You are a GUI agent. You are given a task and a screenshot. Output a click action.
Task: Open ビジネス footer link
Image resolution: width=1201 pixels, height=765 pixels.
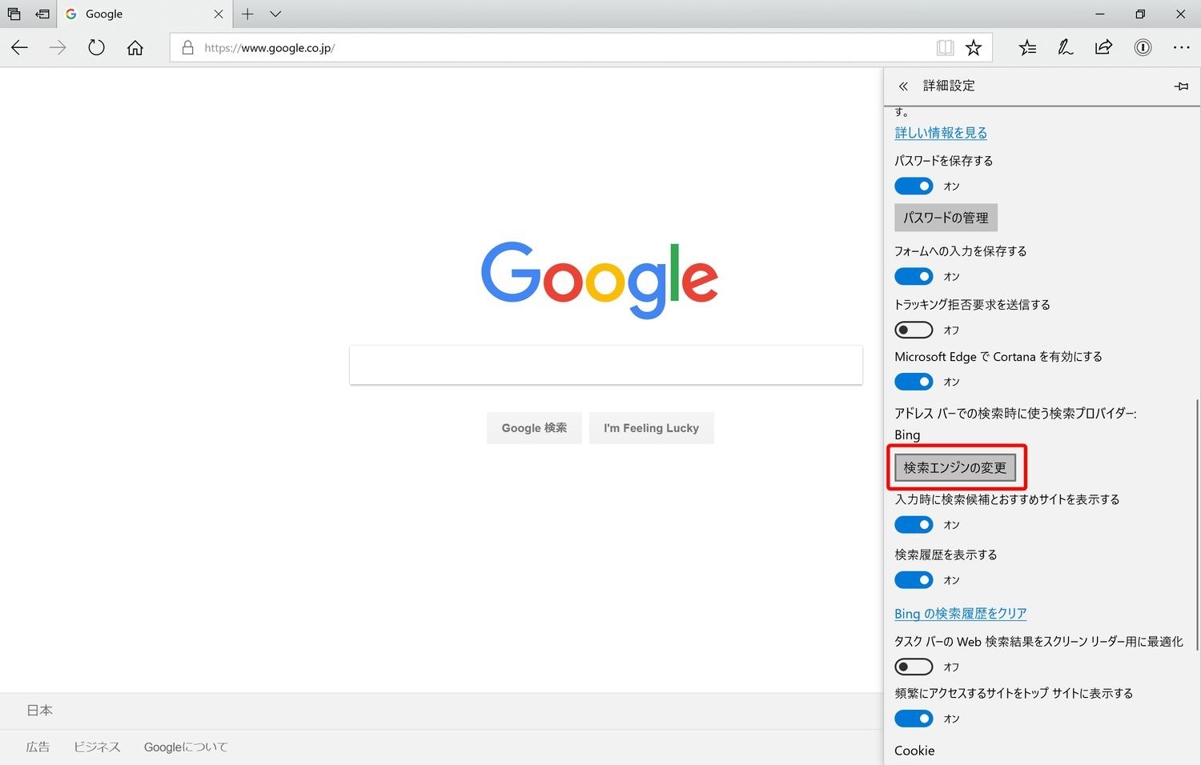point(97,747)
